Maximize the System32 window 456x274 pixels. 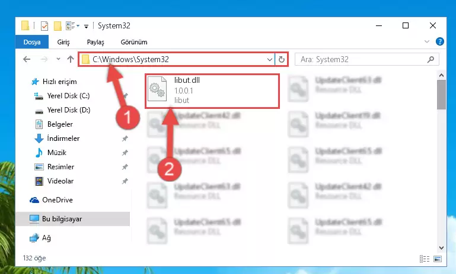[x=406, y=25]
